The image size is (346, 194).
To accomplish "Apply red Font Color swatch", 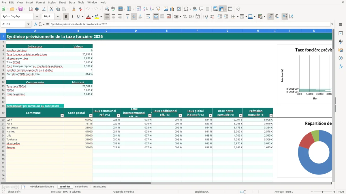I will point(88,17).
